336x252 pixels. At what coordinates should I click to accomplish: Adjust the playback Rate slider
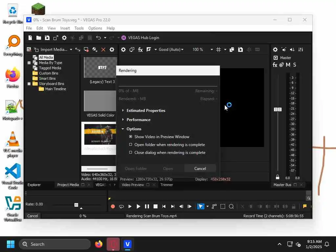(x=76, y=205)
